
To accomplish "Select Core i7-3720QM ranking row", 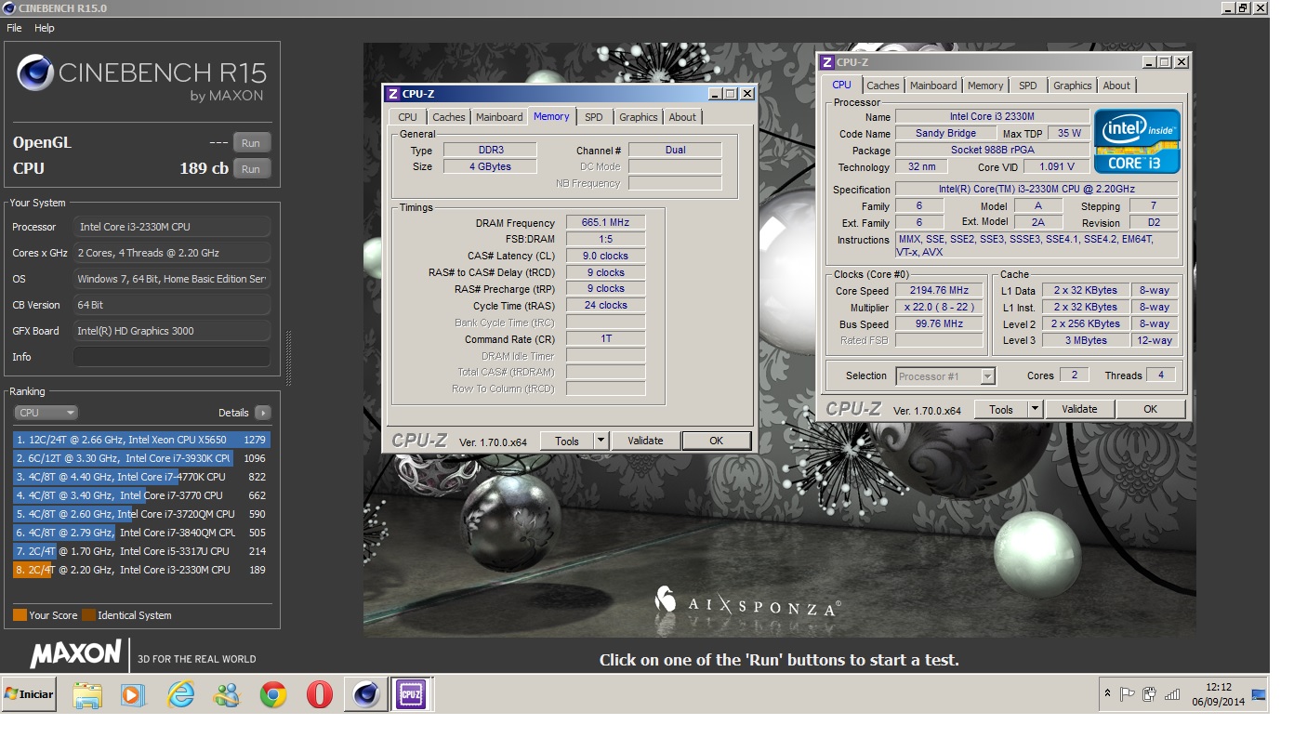I will 141,514.
